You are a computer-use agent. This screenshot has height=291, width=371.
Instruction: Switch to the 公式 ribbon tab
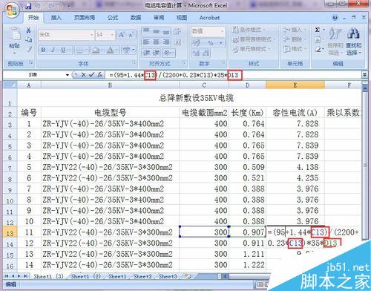pos(113,18)
